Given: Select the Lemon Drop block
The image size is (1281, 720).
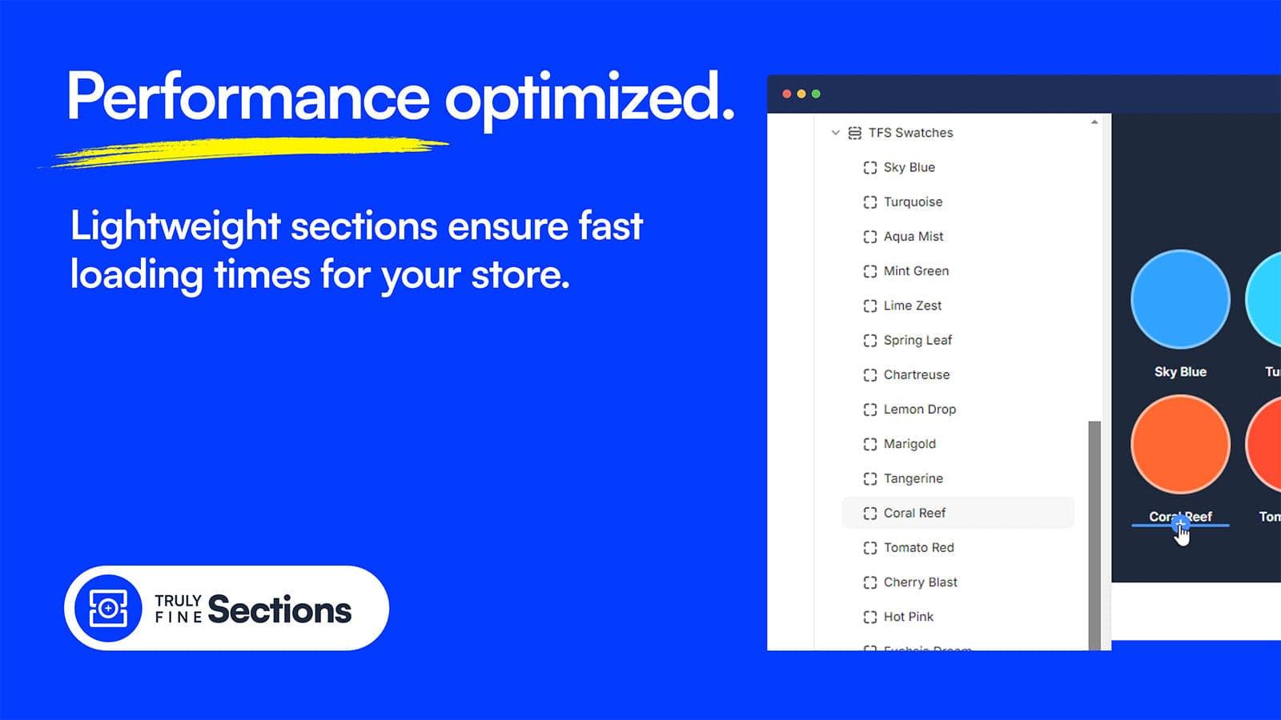Looking at the screenshot, I should [919, 410].
